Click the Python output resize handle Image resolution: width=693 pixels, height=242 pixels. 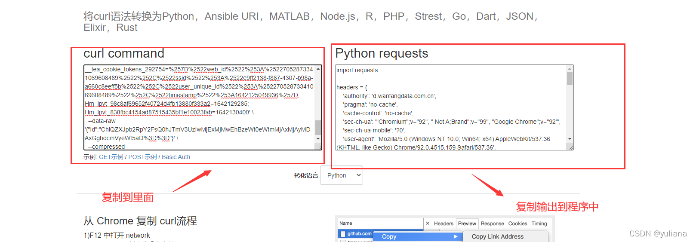click(x=570, y=147)
